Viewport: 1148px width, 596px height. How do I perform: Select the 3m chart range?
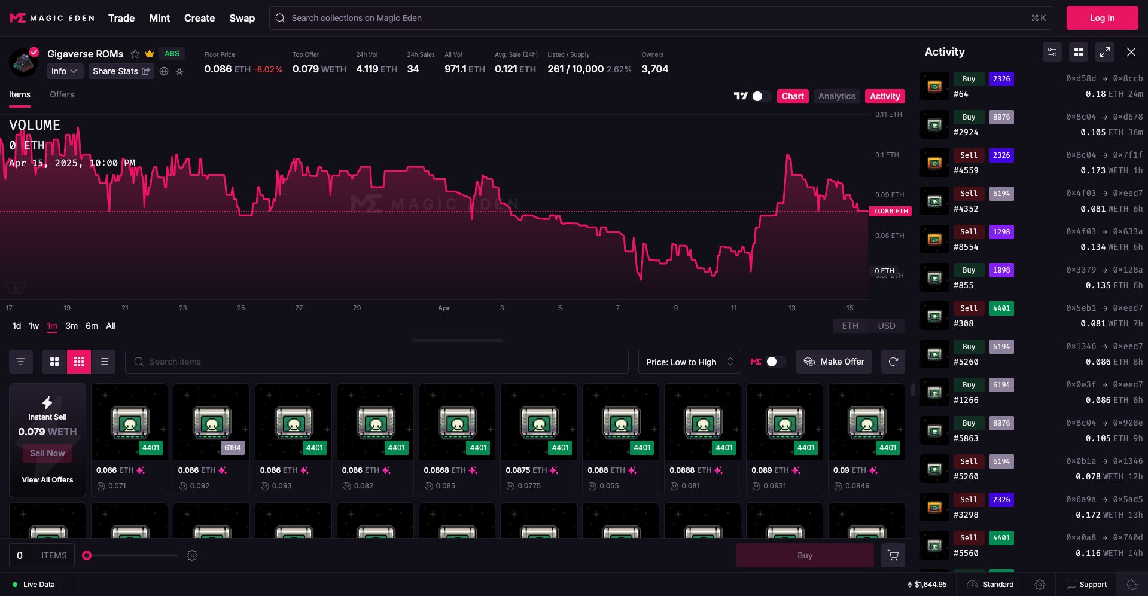[71, 326]
